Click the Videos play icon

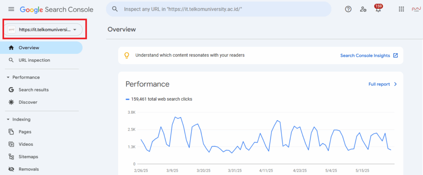[x=11, y=145]
